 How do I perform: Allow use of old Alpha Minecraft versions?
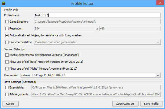tap(7, 69)
